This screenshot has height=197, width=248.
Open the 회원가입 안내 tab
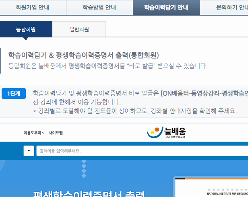pos(33,7)
